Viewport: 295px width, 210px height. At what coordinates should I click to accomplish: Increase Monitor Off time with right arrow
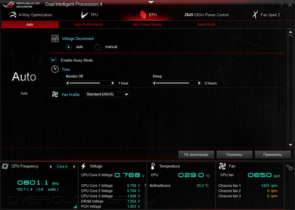(x=112, y=83)
